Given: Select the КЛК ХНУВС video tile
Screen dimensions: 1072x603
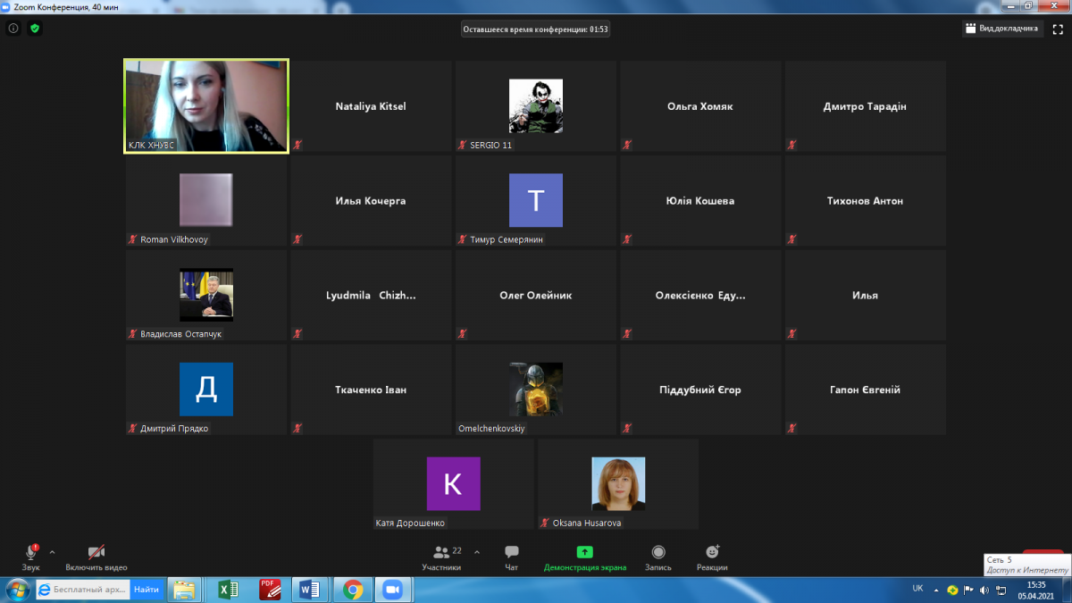Looking at the screenshot, I should click(206, 106).
